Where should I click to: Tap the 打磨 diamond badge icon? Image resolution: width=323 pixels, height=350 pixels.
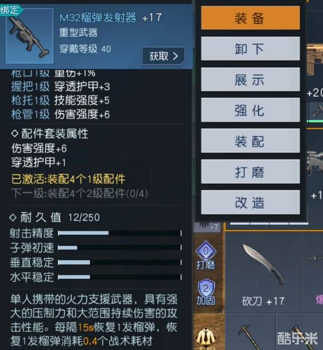click(206, 255)
